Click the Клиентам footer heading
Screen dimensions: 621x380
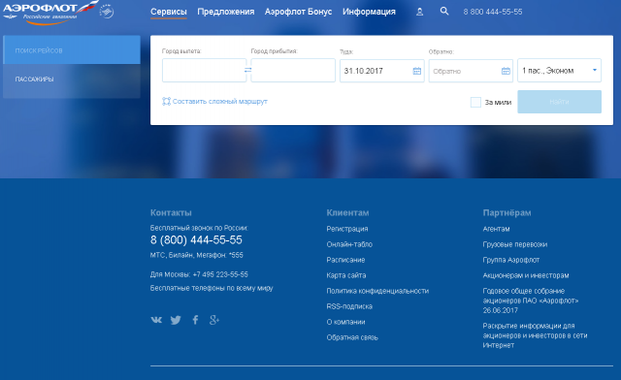point(347,212)
